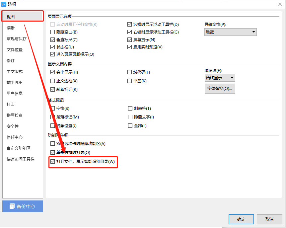The height and width of the screenshot is (228, 286).
Task: Uncheck the 突出显示(H) checkbox
Action: pos(52,72)
